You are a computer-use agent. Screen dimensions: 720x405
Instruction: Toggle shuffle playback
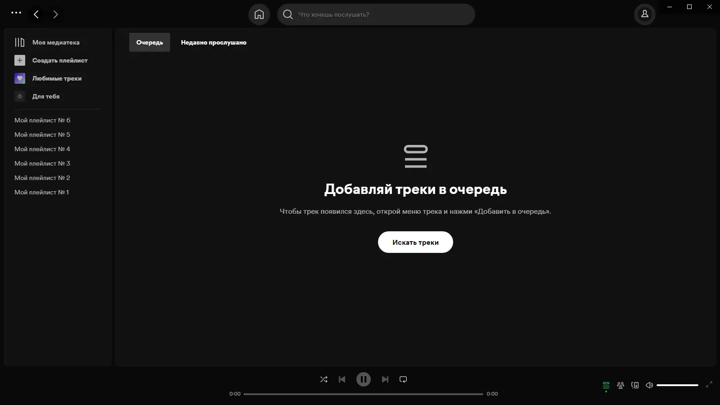(x=324, y=379)
